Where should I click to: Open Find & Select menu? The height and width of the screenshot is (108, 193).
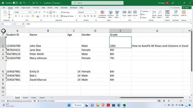pyautogui.click(x=160, y=14)
